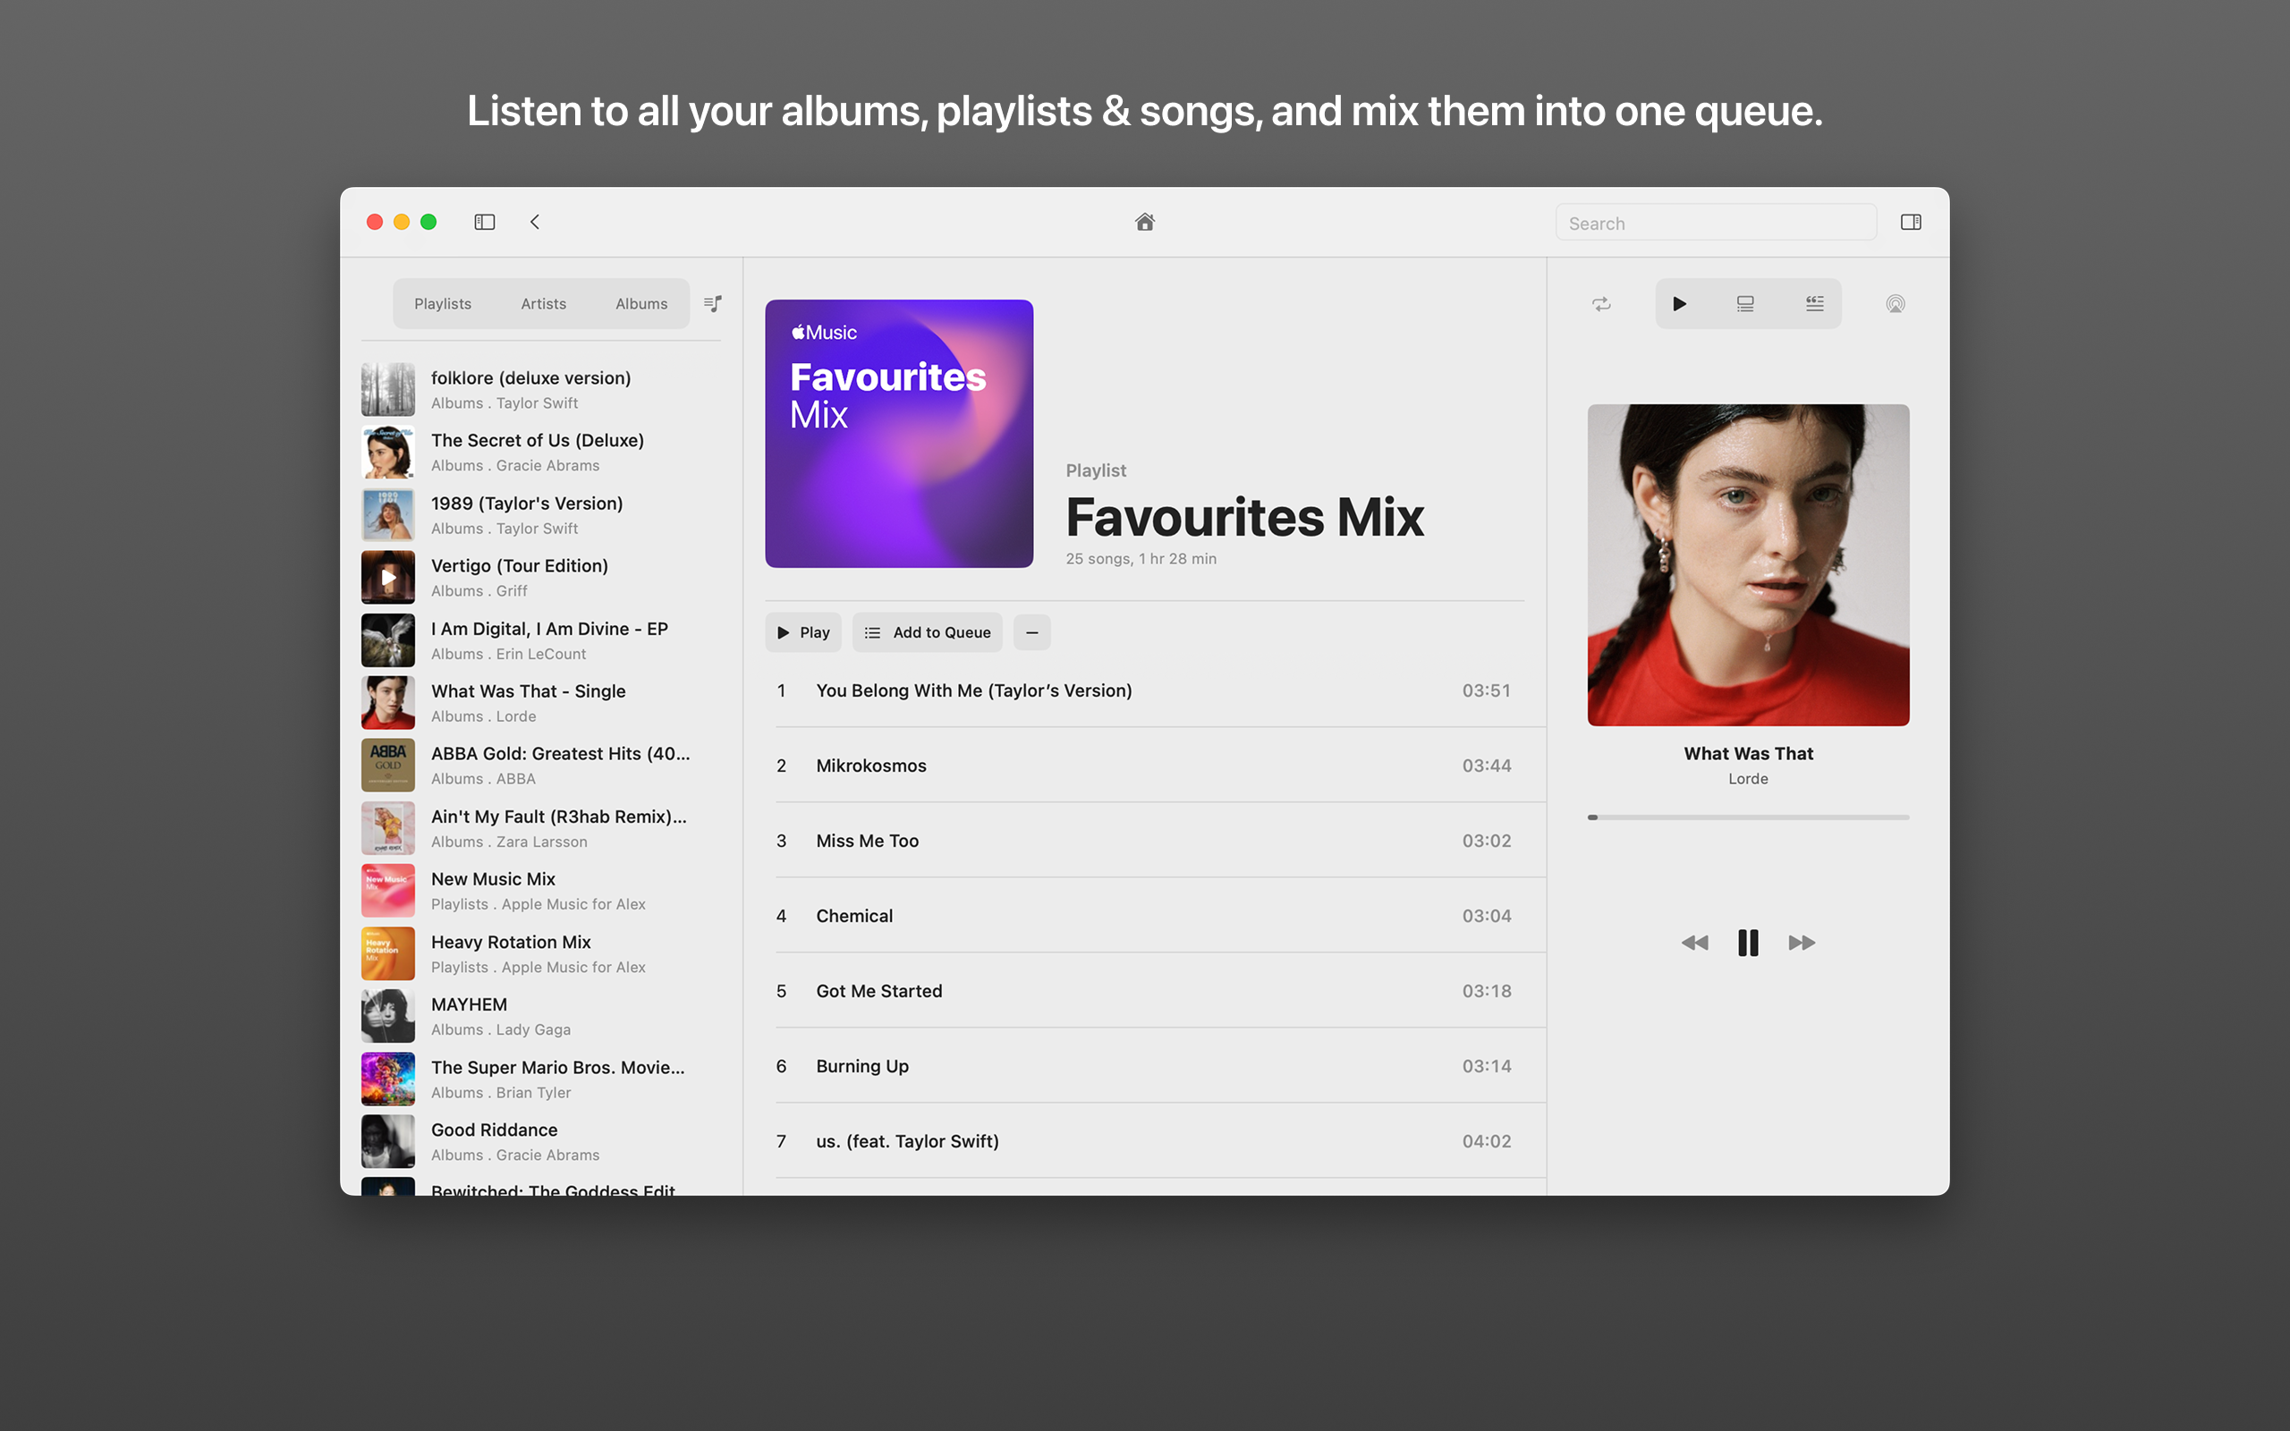Open the lyrics view

(1814, 304)
